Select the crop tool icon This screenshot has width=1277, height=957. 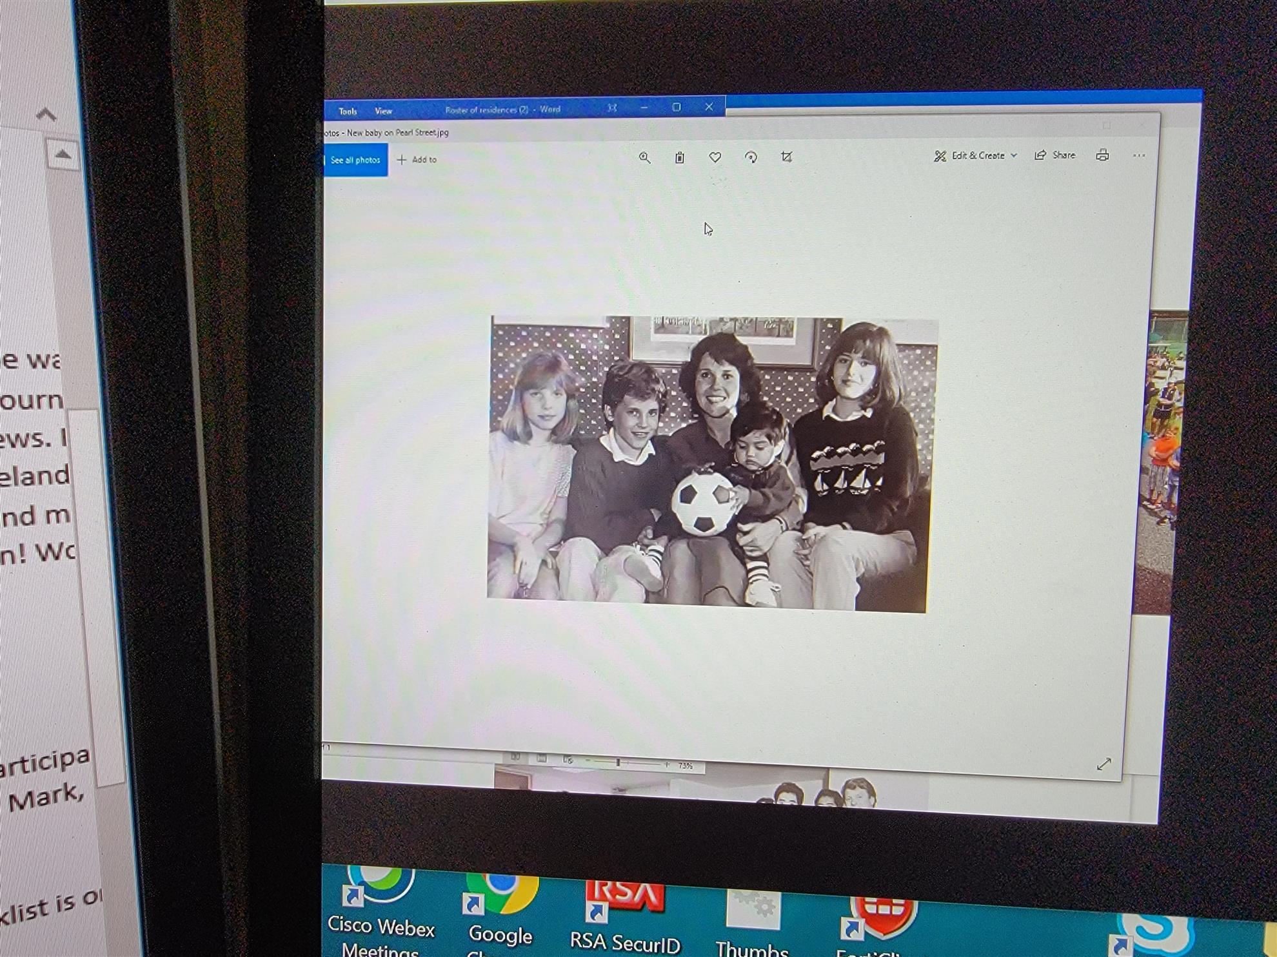click(x=786, y=157)
